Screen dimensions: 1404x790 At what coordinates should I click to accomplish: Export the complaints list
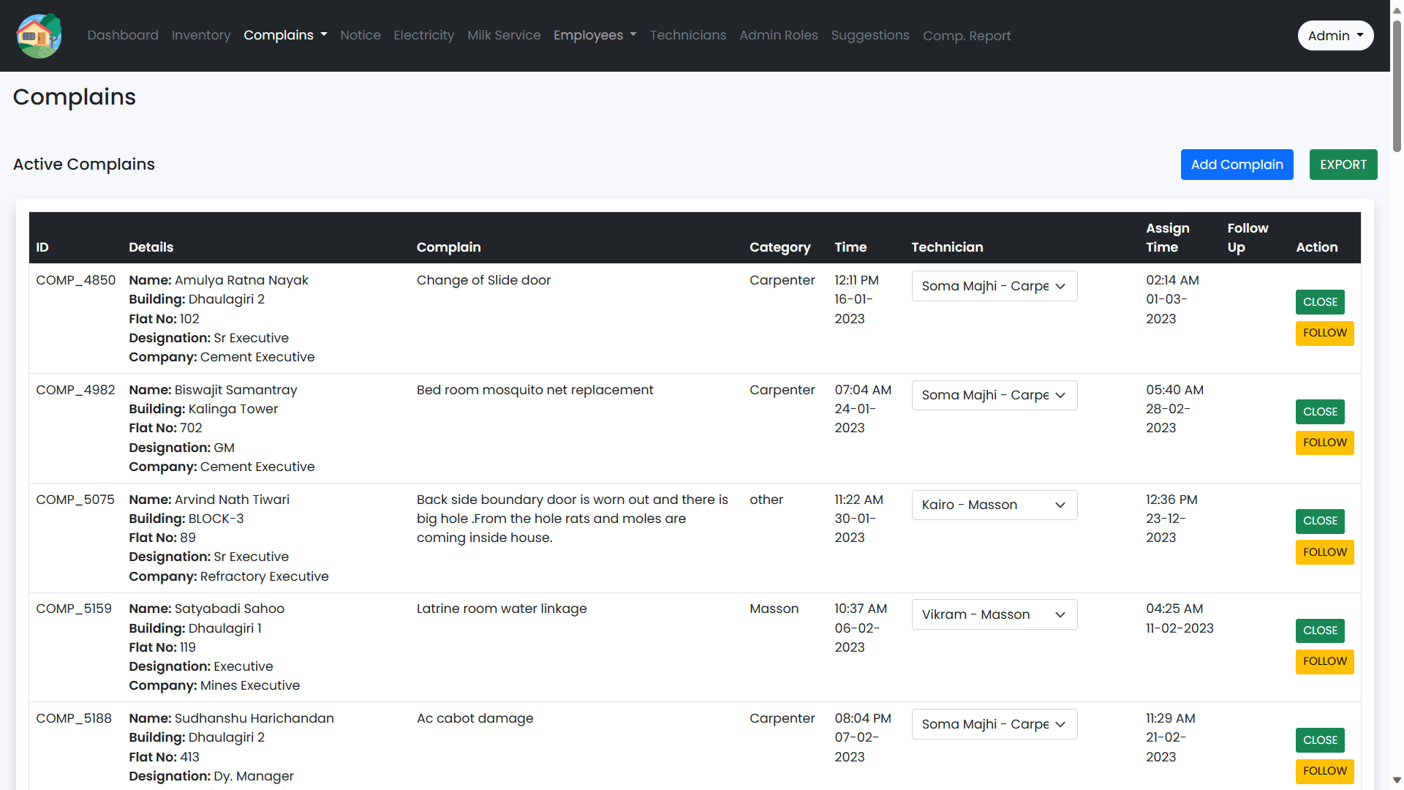[x=1343, y=165]
